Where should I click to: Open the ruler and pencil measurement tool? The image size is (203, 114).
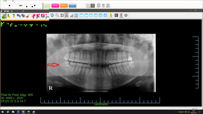click(x=111, y=15)
